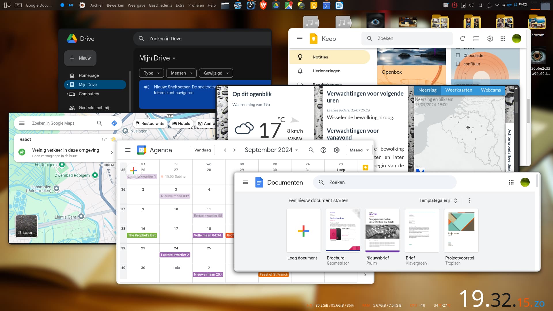Go to previous month in Agenda
Viewport: 553px width, 311px height.
225,150
